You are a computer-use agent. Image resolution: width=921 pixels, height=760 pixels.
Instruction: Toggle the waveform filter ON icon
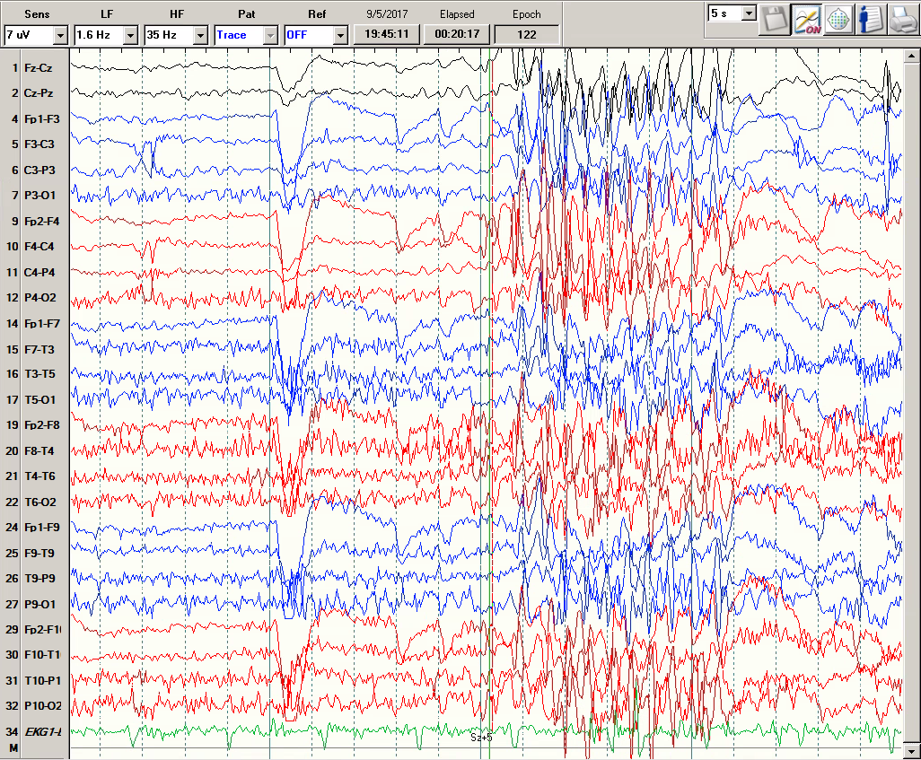(805, 21)
